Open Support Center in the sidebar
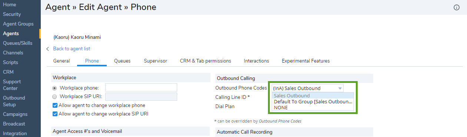 (12, 85)
